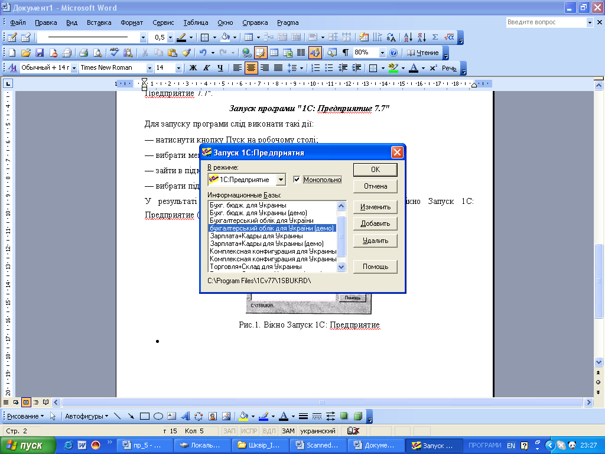The height and width of the screenshot is (454, 605).
Task: Open the Формат menu
Action: tap(132, 22)
